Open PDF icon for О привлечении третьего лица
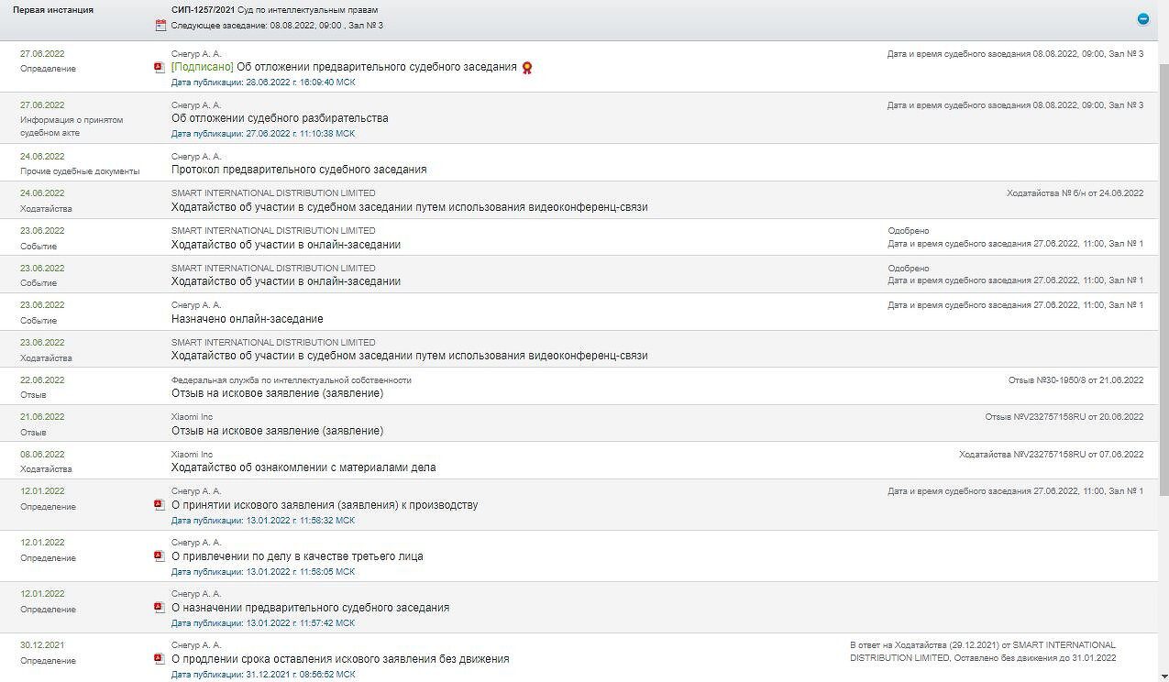This screenshot has height=682, width=1169. tap(159, 556)
